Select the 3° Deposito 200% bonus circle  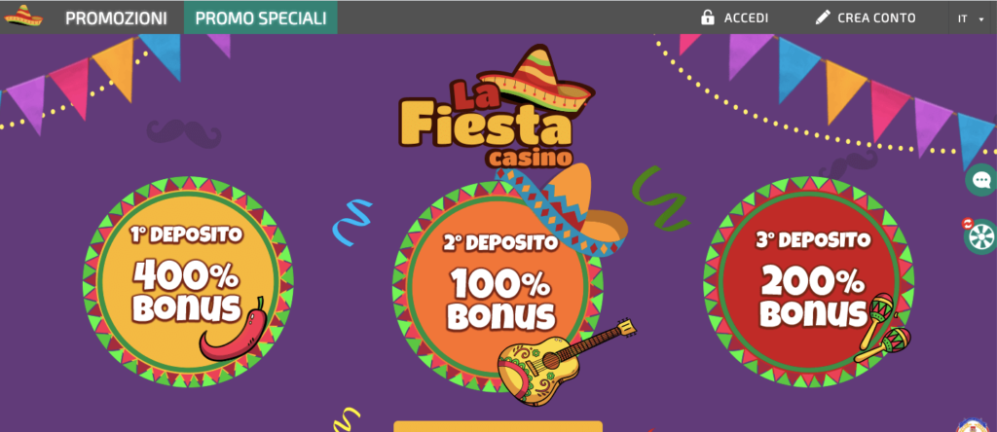pyautogui.click(x=809, y=282)
